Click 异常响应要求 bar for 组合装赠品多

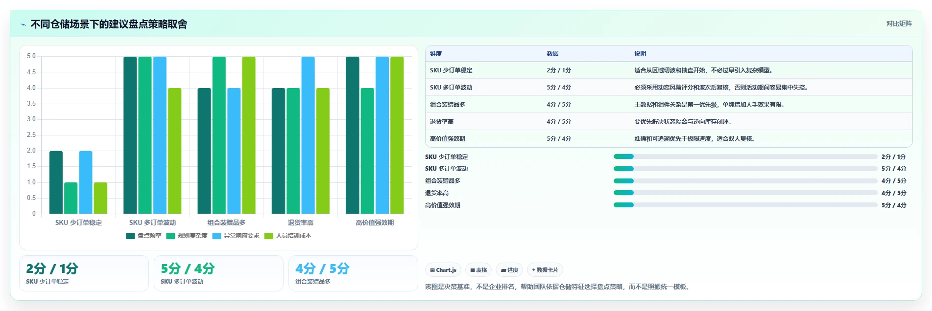tap(234, 151)
